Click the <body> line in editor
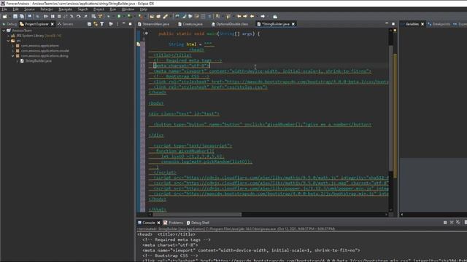 (155, 103)
